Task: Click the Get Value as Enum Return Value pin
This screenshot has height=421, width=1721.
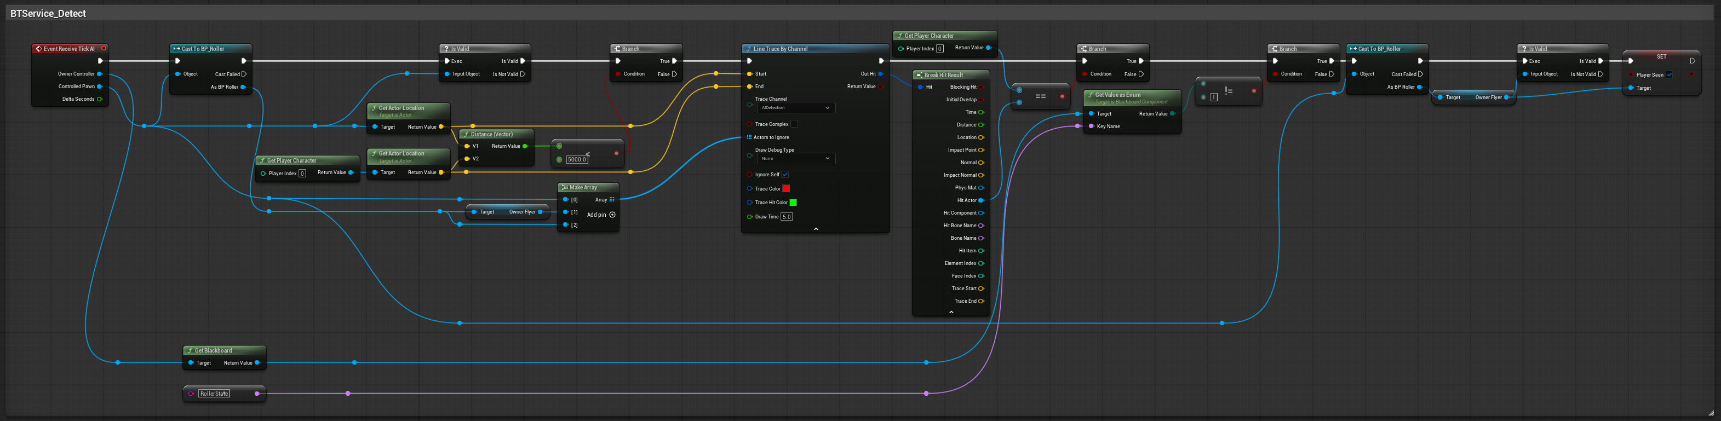Action: [x=1173, y=114]
